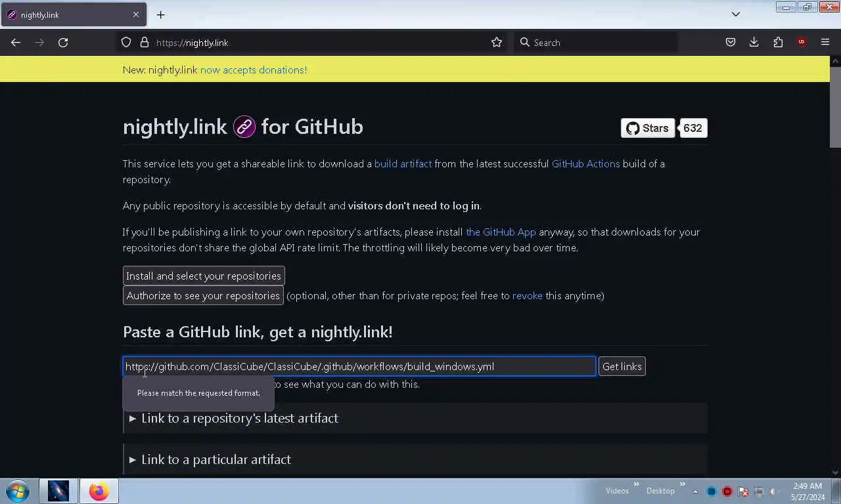Viewport: 841px width, 504px height.
Task: Close the nightly.link tab
Action: (x=136, y=14)
